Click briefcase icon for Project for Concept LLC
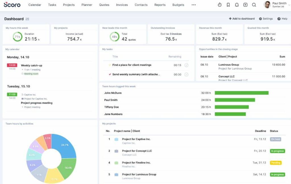 pyautogui.click(x=116, y=151)
